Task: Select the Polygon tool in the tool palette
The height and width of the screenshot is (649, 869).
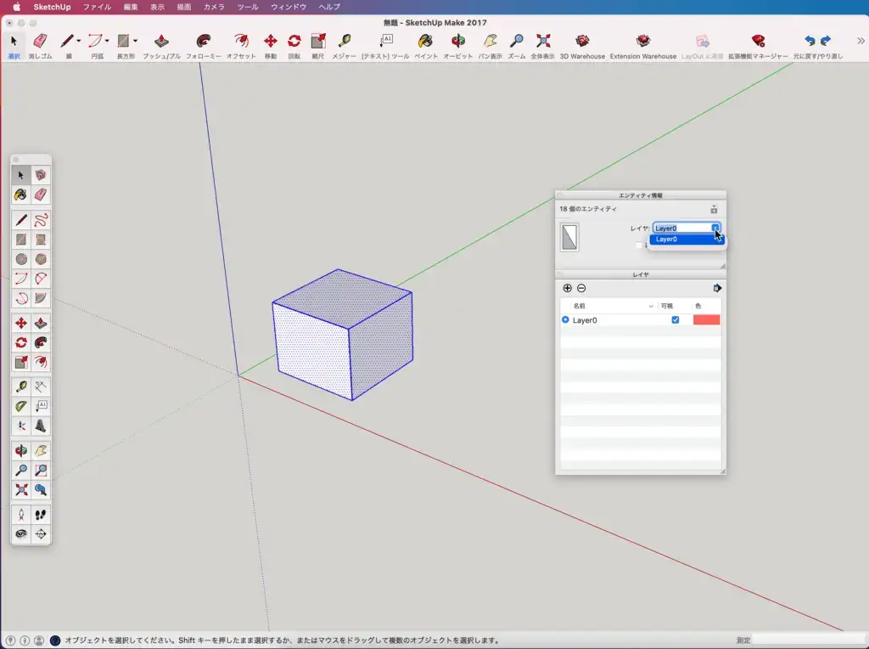Action: (x=41, y=259)
